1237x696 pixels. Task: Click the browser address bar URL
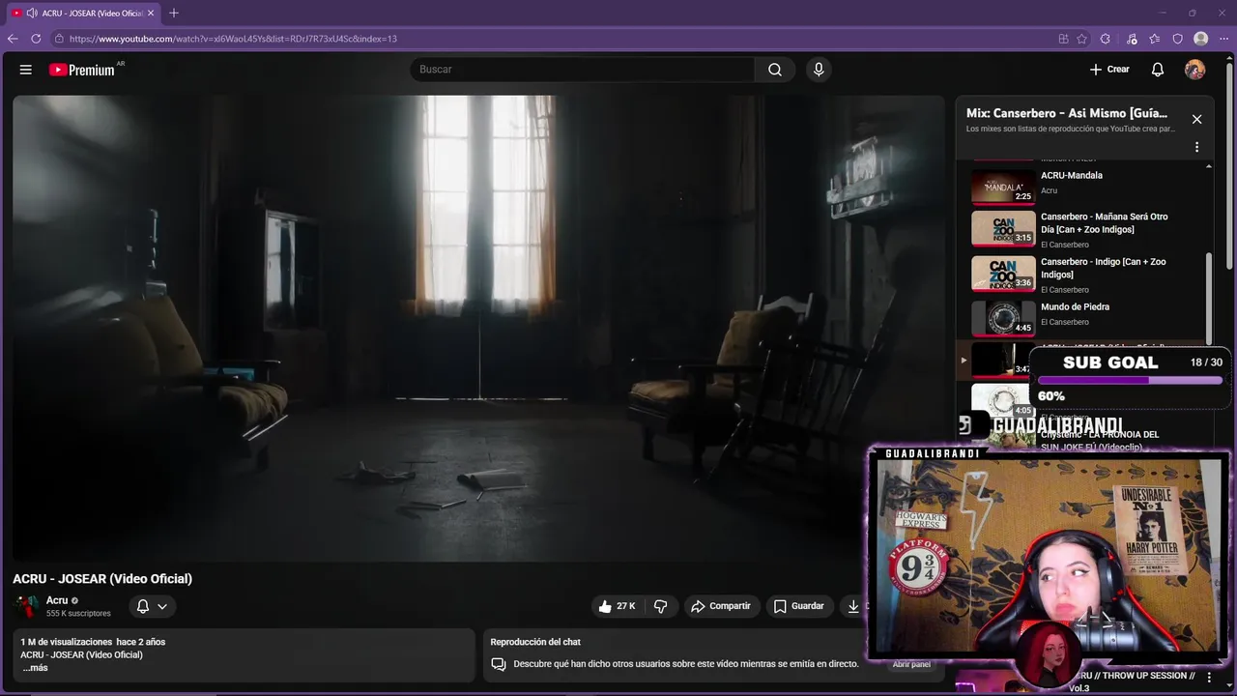click(x=233, y=39)
